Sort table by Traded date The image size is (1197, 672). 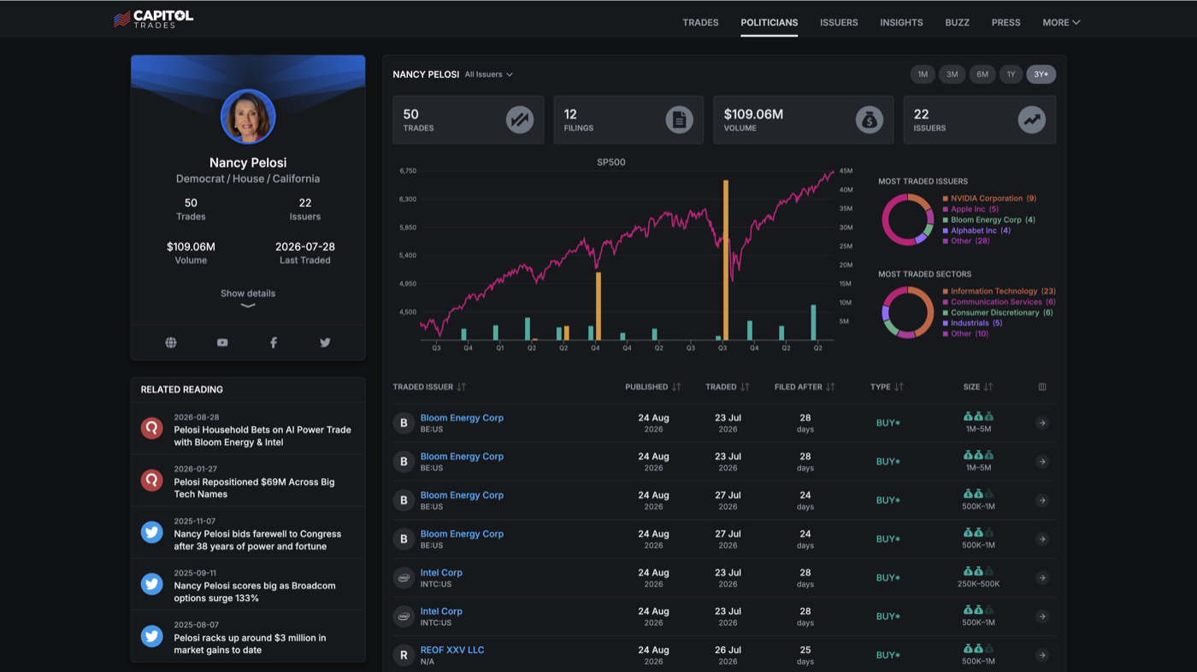point(728,387)
